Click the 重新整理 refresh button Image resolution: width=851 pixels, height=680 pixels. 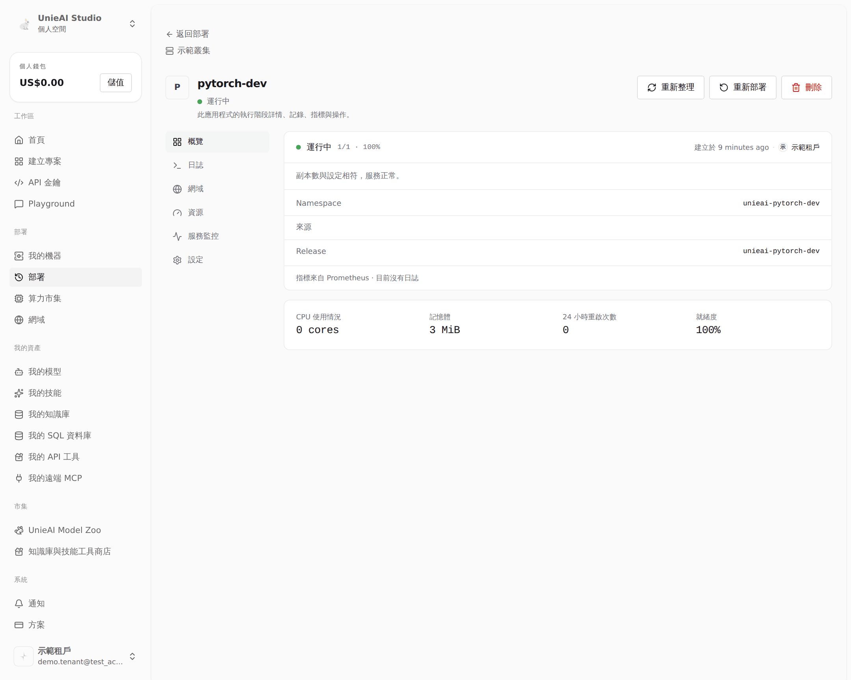point(670,87)
